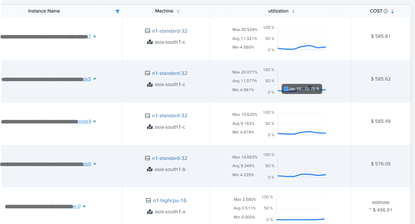Click the info icon next to COST header
Image resolution: width=415 pixels, height=224 pixels.
(386, 11)
